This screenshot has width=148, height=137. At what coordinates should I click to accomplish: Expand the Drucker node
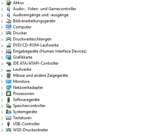pos(2,33)
